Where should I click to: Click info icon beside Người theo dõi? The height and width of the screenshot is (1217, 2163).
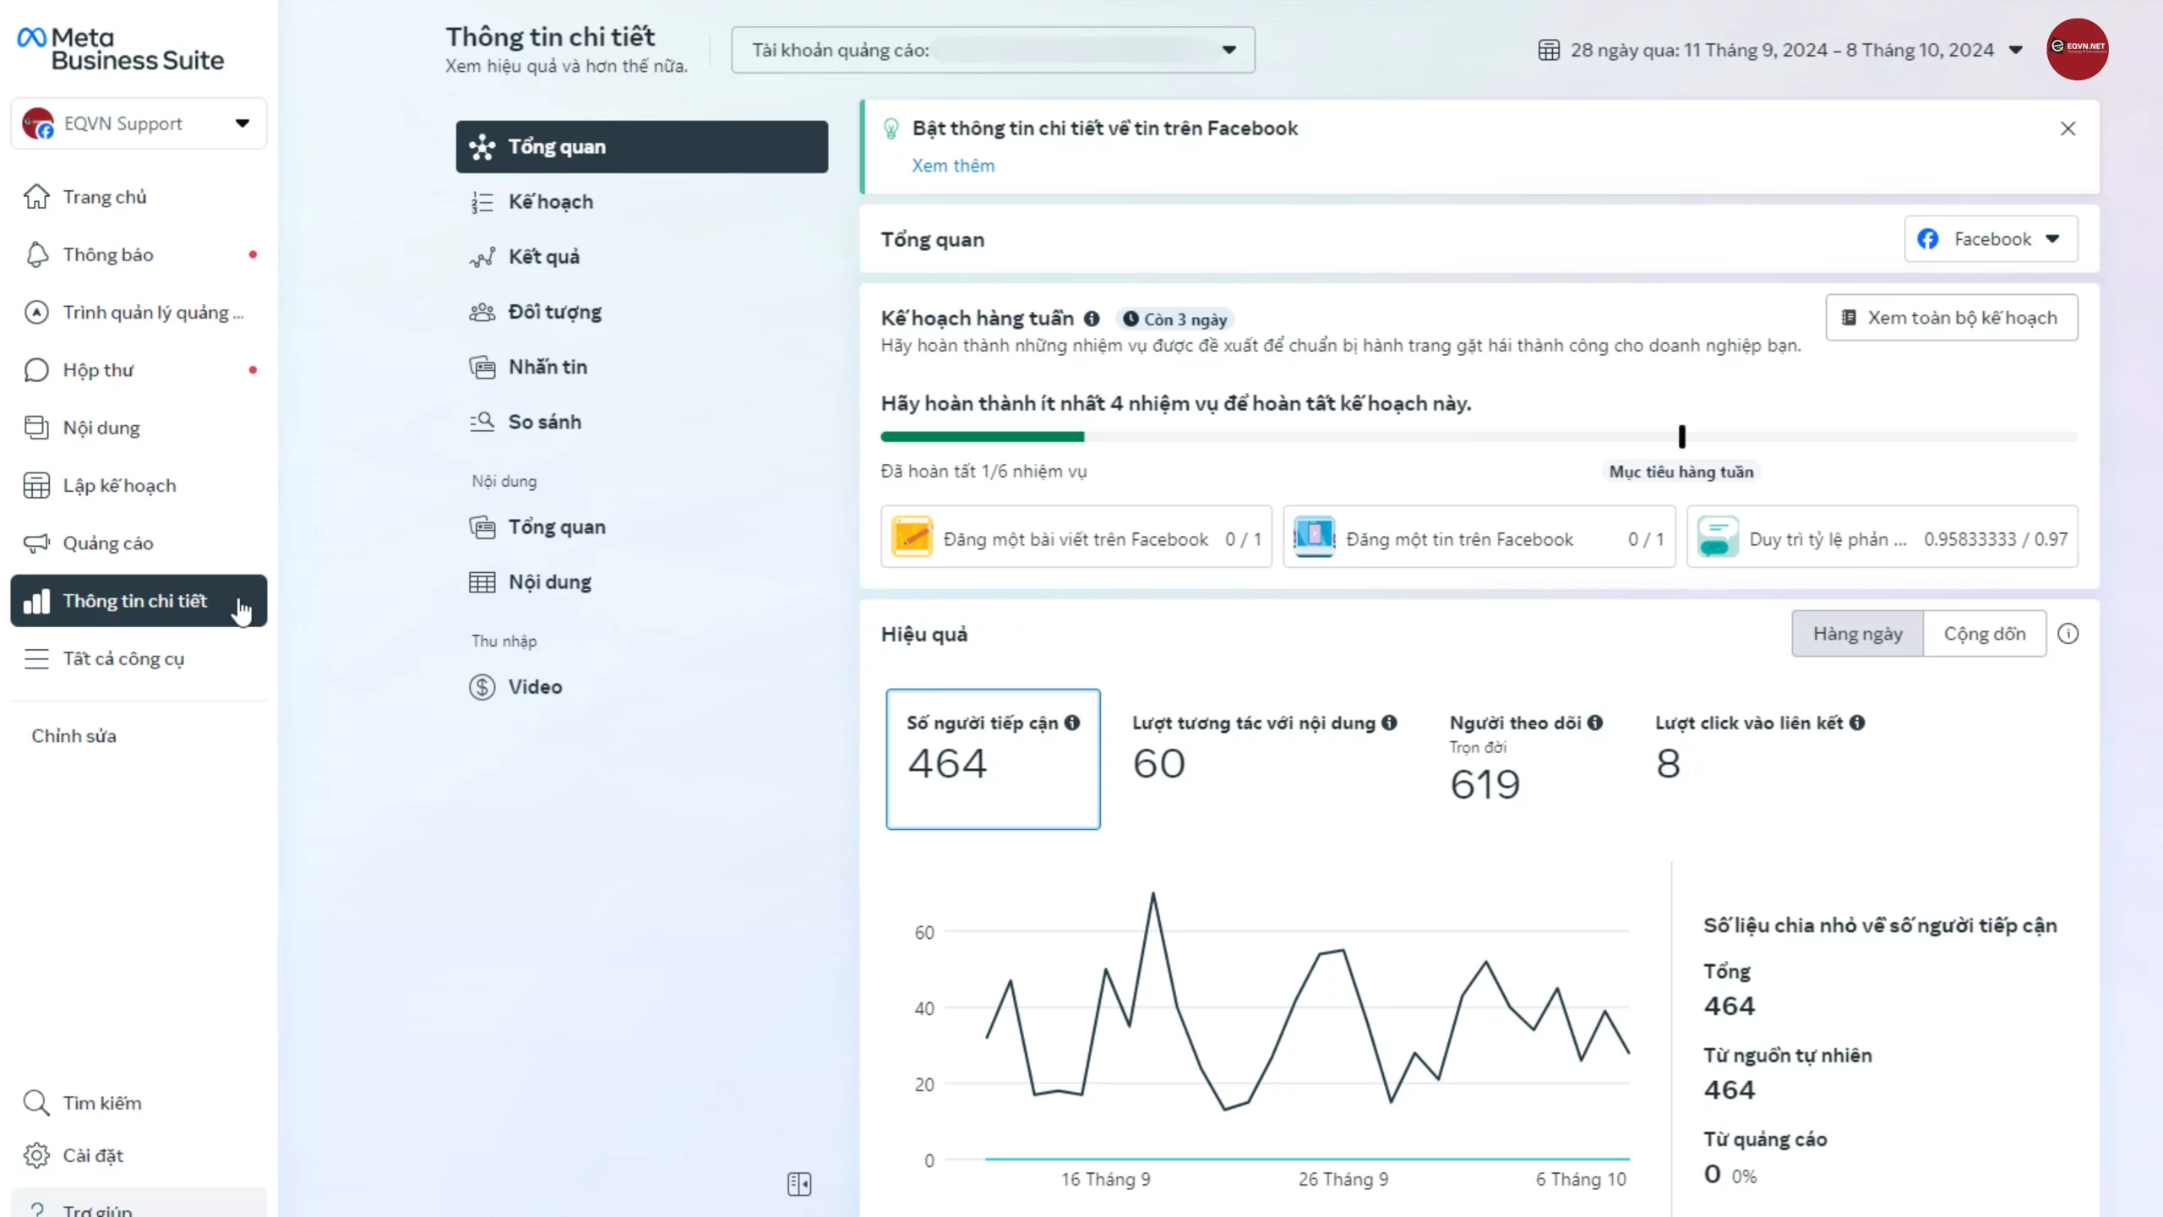(1594, 723)
